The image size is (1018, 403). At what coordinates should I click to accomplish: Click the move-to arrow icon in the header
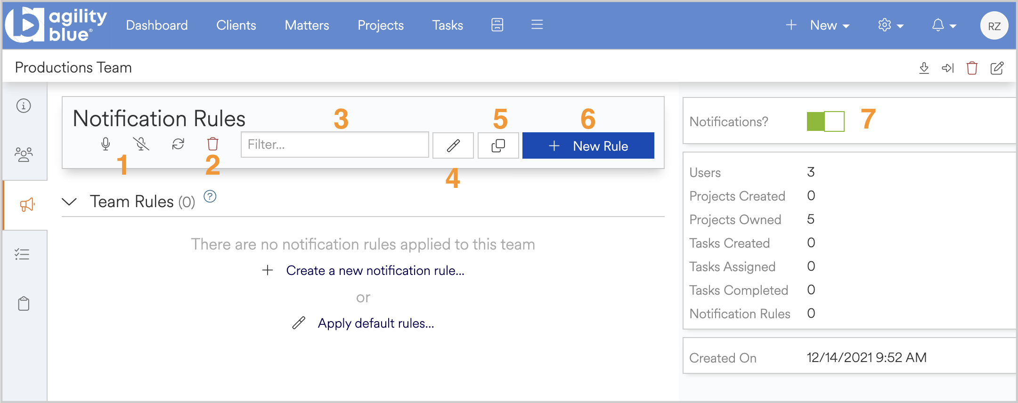click(948, 68)
